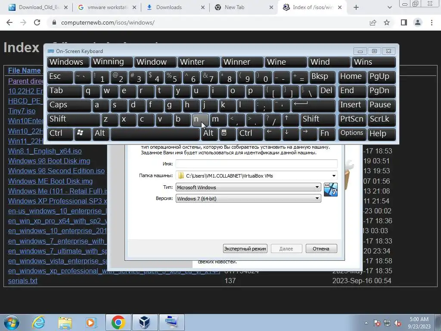Choose Windows prediction on keyboard

[x=68, y=62]
